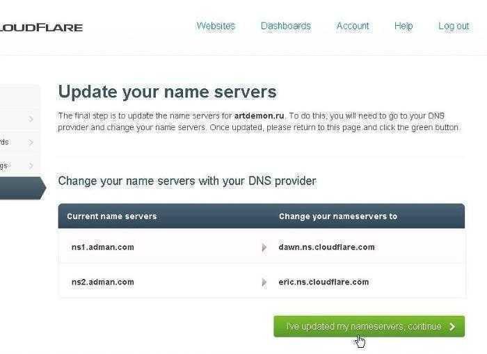487x354 pixels.
Task: Click the CloudFlare logo
Action: 41,28
